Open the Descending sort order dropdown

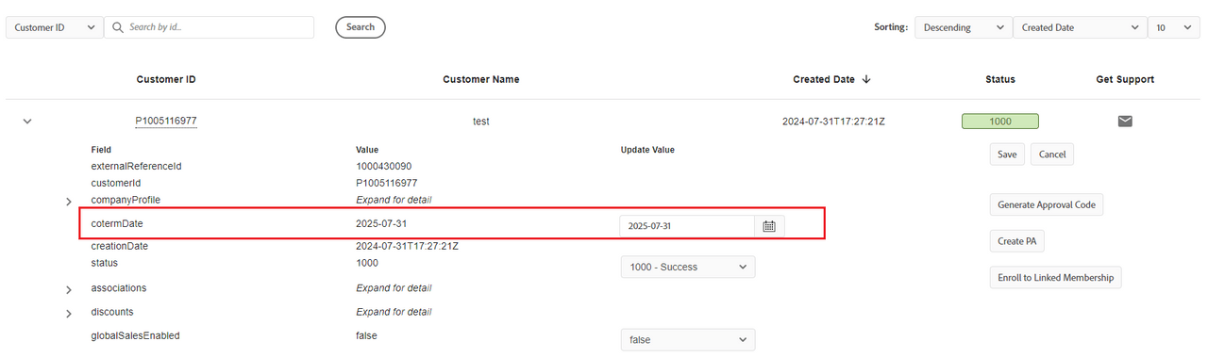click(x=963, y=27)
